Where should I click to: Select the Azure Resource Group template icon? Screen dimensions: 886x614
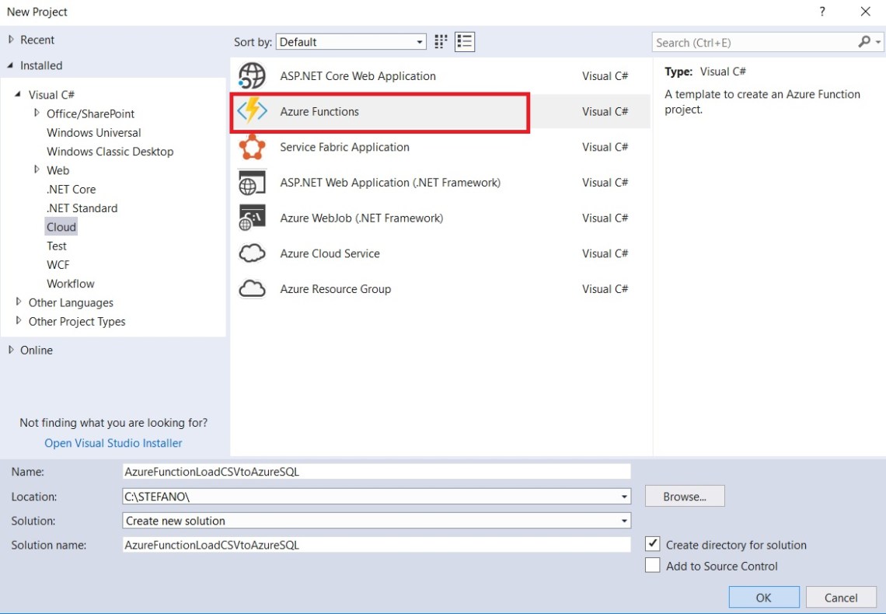(x=251, y=288)
